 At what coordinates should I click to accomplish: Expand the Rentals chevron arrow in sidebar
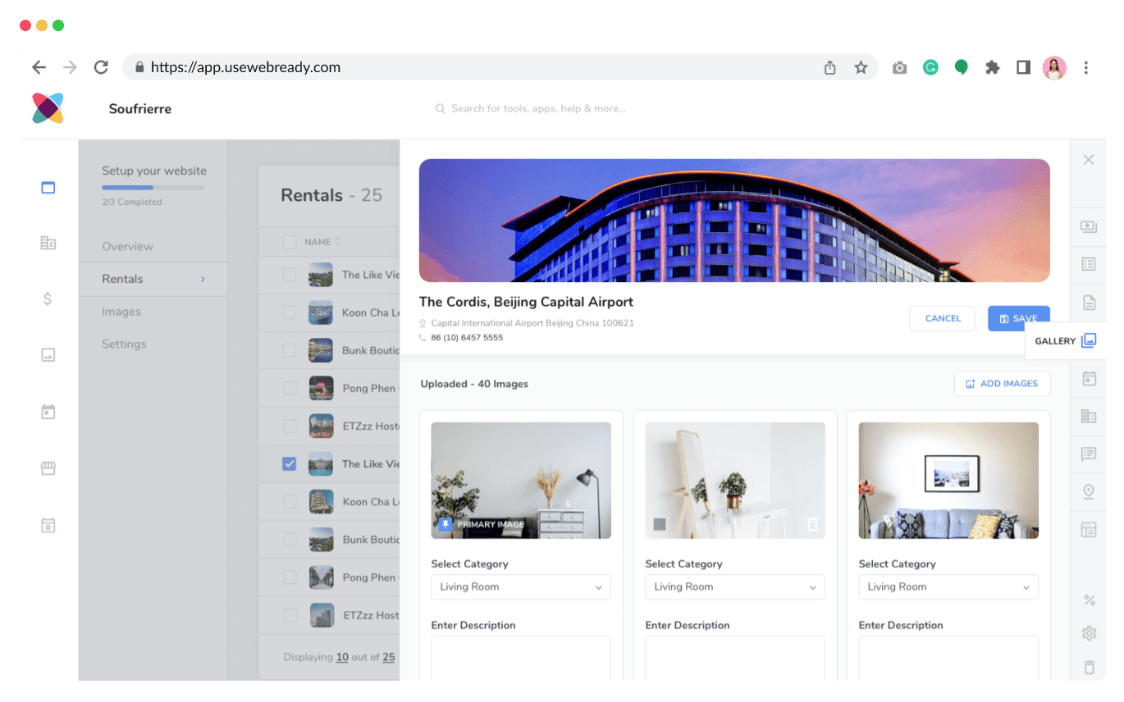click(x=203, y=279)
